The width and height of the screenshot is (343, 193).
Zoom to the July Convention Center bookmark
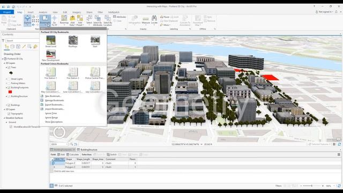coord(95,87)
